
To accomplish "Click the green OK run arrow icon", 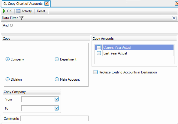I will point(4,11).
